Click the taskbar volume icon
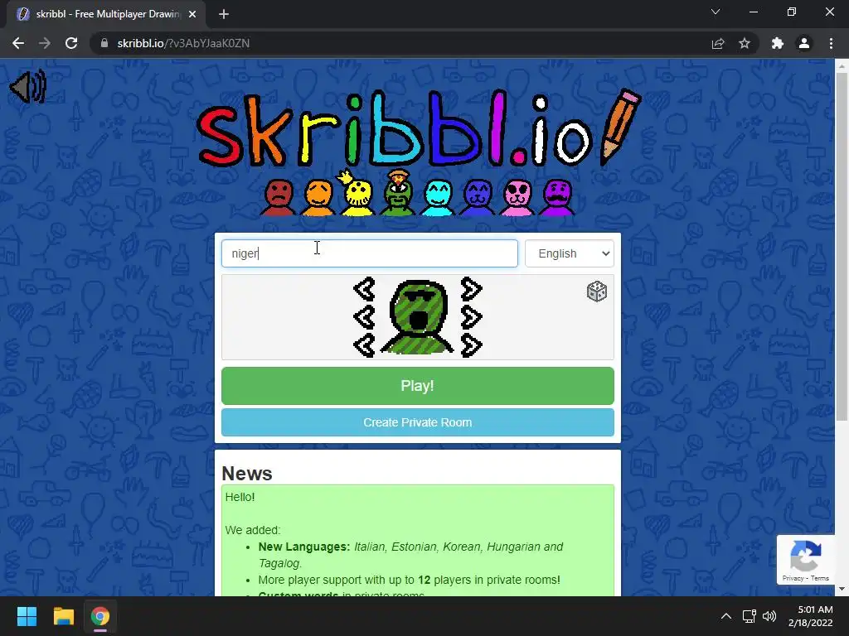Screen dimensions: 849x636 click(769, 616)
